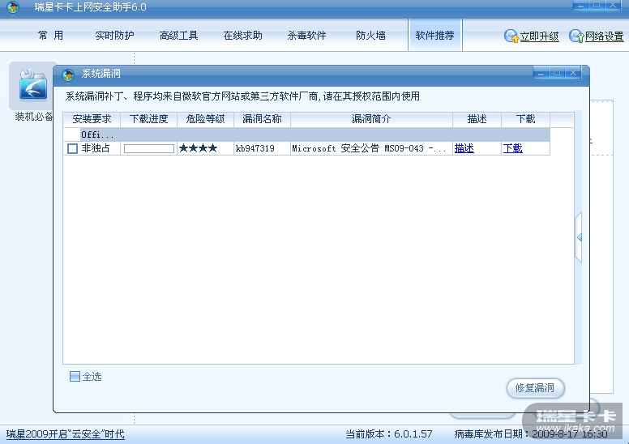Click the 立即升级 upgrade icon

(511, 36)
